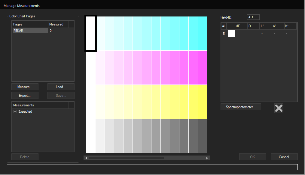Select the full magenta patch at chart's right edge

tap(203, 67)
